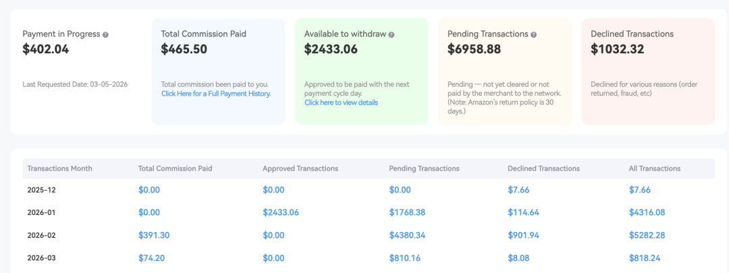The width and height of the screenshot is (729, 273).
Task: Click help icon beside Payment in Progress
Action: tap(105, 34)
